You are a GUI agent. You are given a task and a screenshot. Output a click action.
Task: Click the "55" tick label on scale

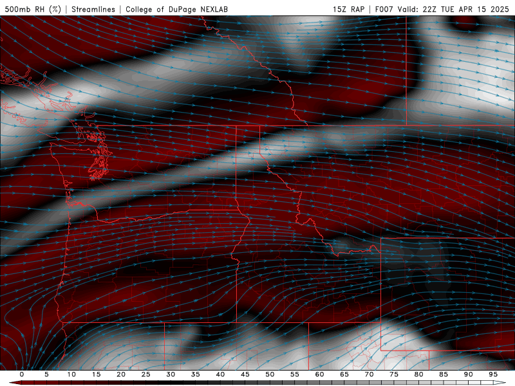(x=295, y=374)
